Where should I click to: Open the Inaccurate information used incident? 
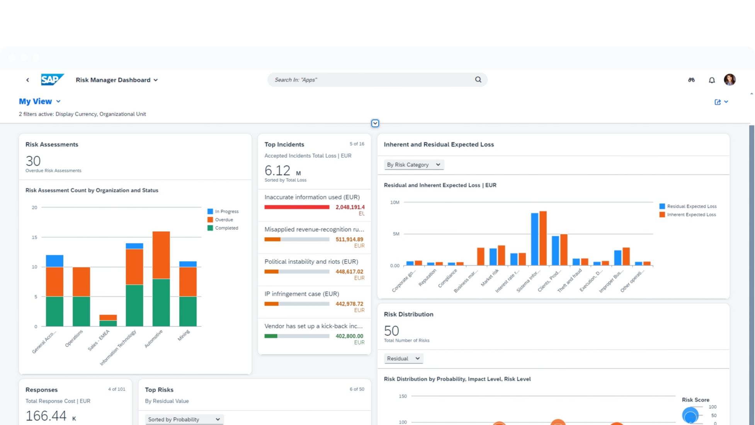click(x=312, y=197)
